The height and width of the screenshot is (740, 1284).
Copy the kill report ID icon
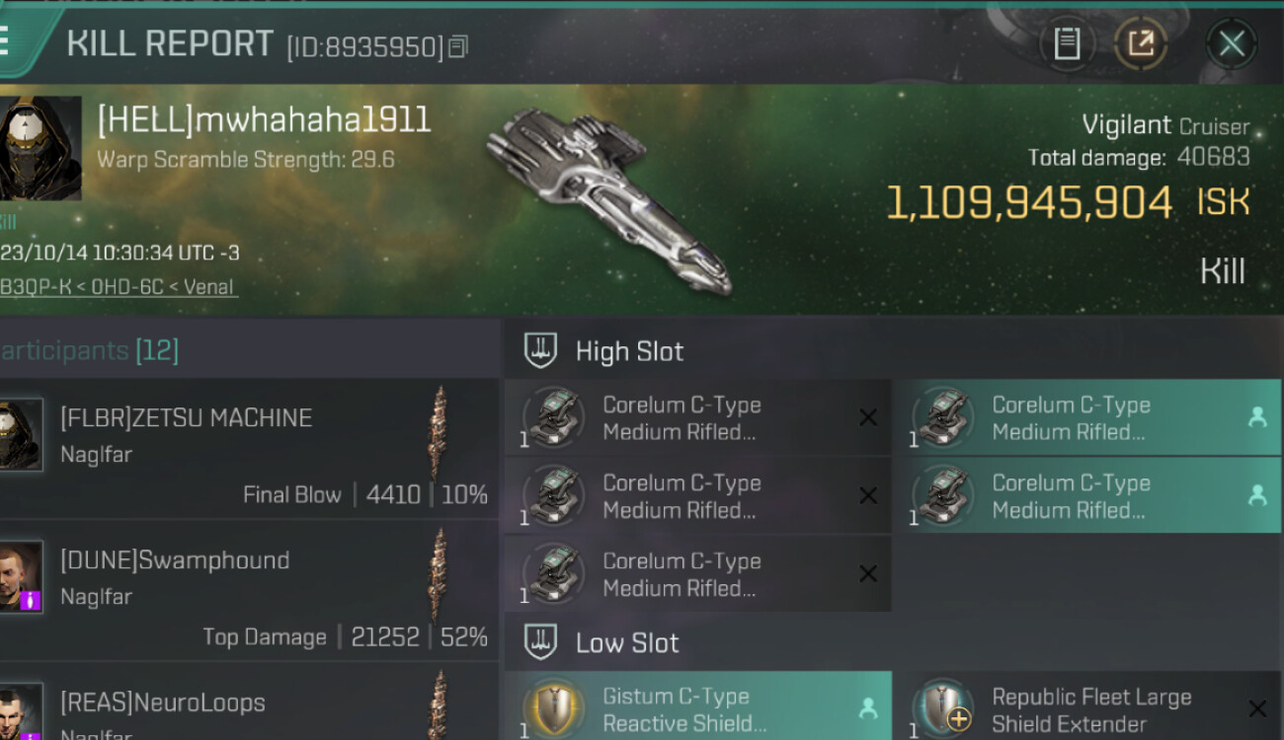coord(457,46)
